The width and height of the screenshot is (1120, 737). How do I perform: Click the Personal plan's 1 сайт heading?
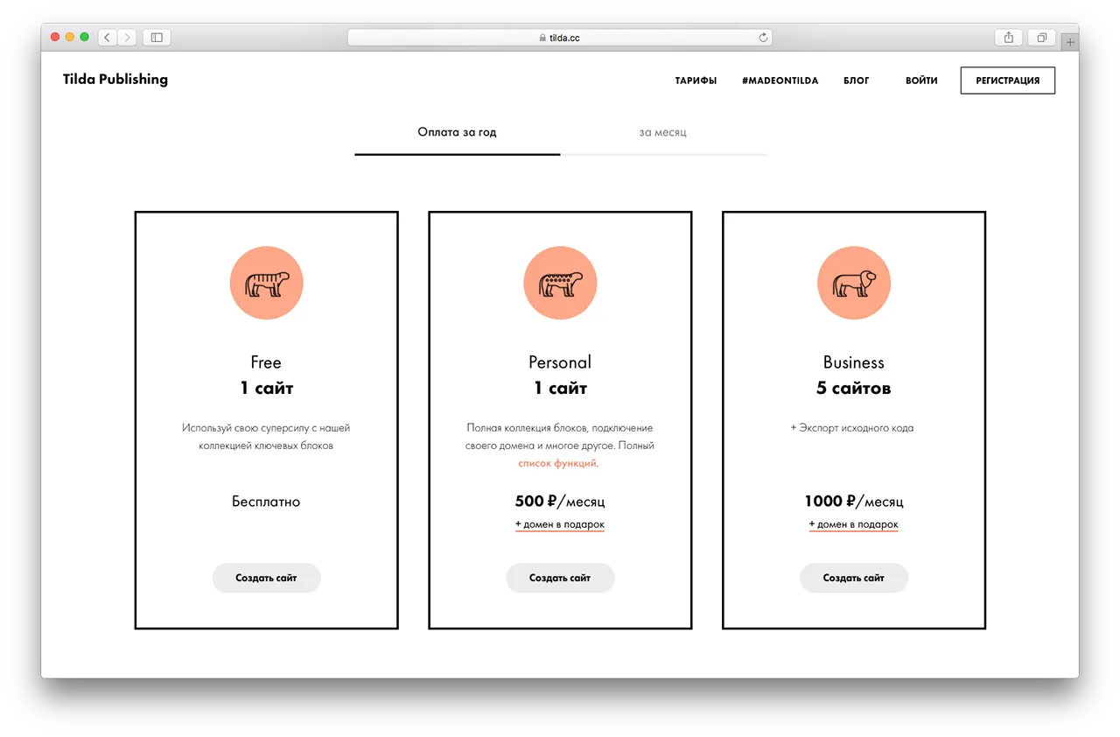click(560, 388)
